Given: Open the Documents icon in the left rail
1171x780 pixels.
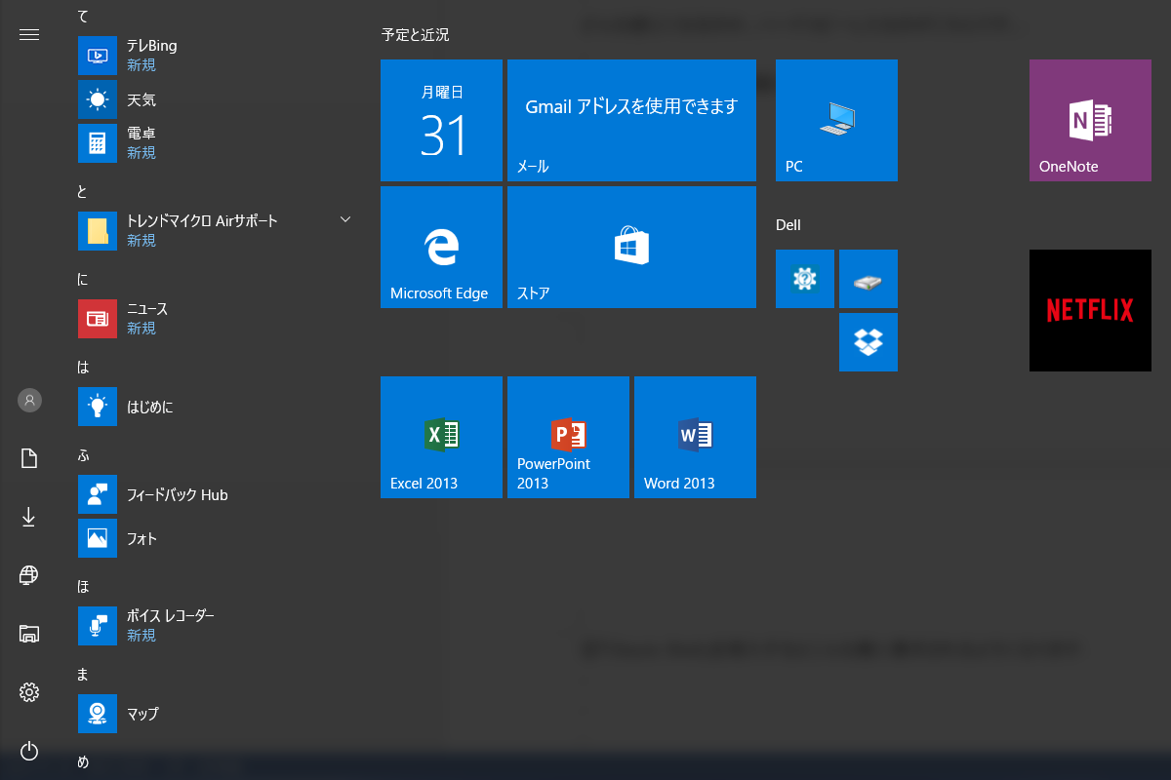Looking at the screenshot, I should tap(29, 458).
